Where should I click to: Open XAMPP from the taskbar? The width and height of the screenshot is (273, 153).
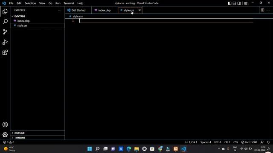coord(176,149)
